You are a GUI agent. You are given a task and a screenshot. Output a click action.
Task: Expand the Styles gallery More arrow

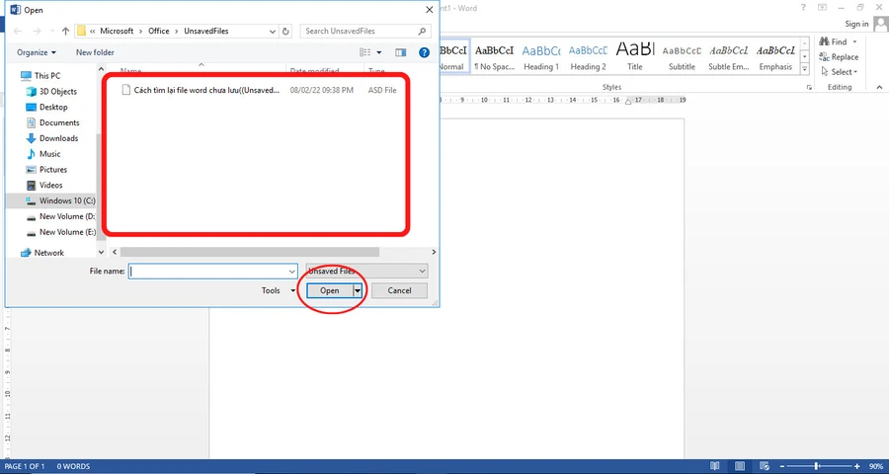point(804,69)
